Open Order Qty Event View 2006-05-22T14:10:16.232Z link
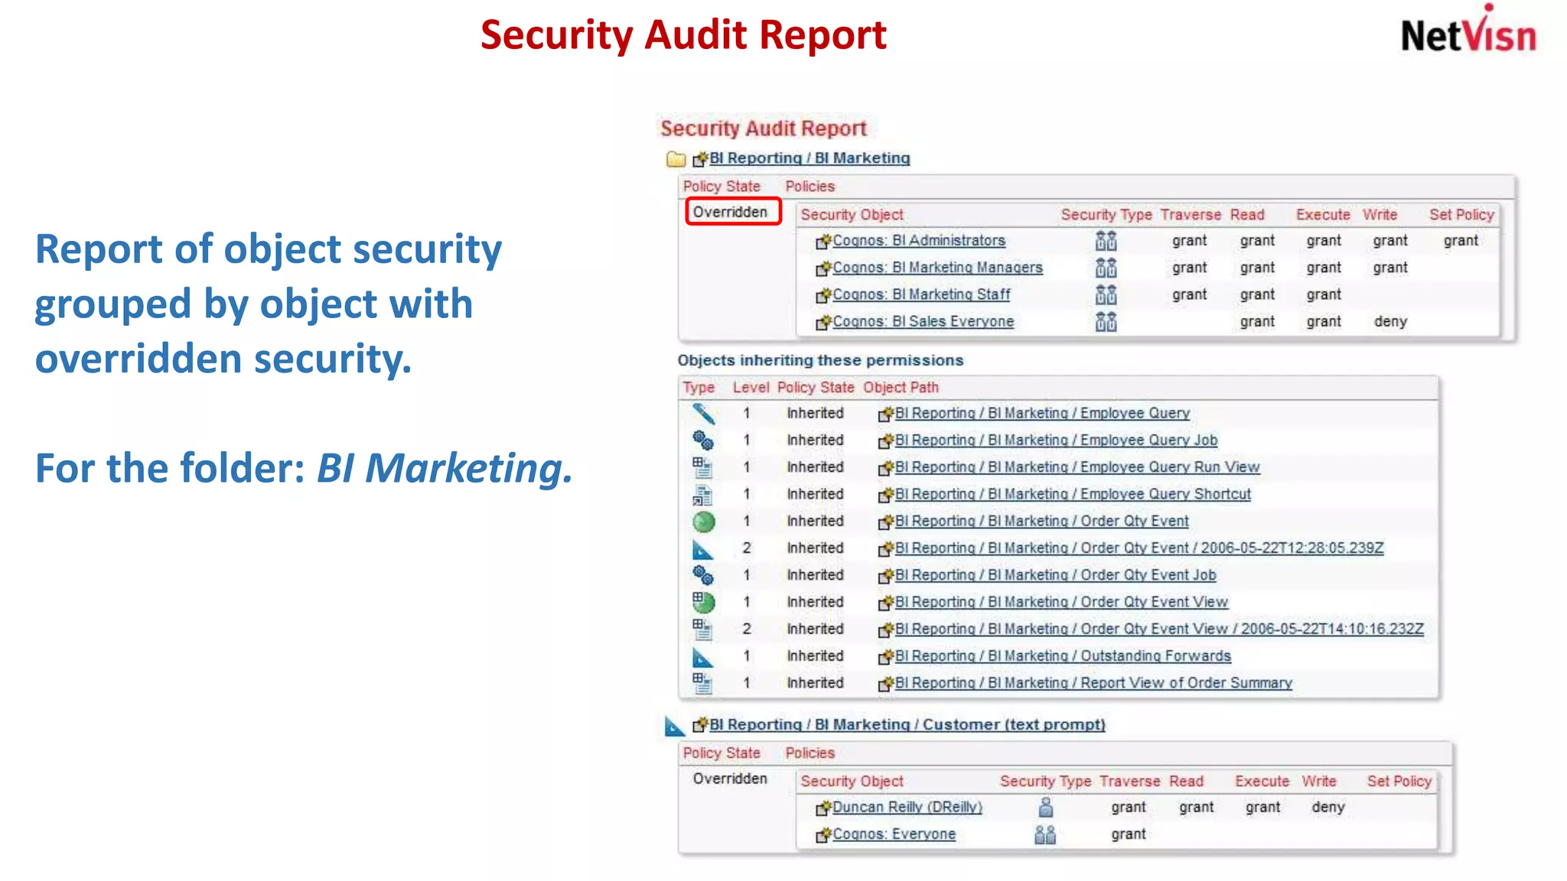Viewport: 1567px width, 881px height. [x=1159, y=629]
